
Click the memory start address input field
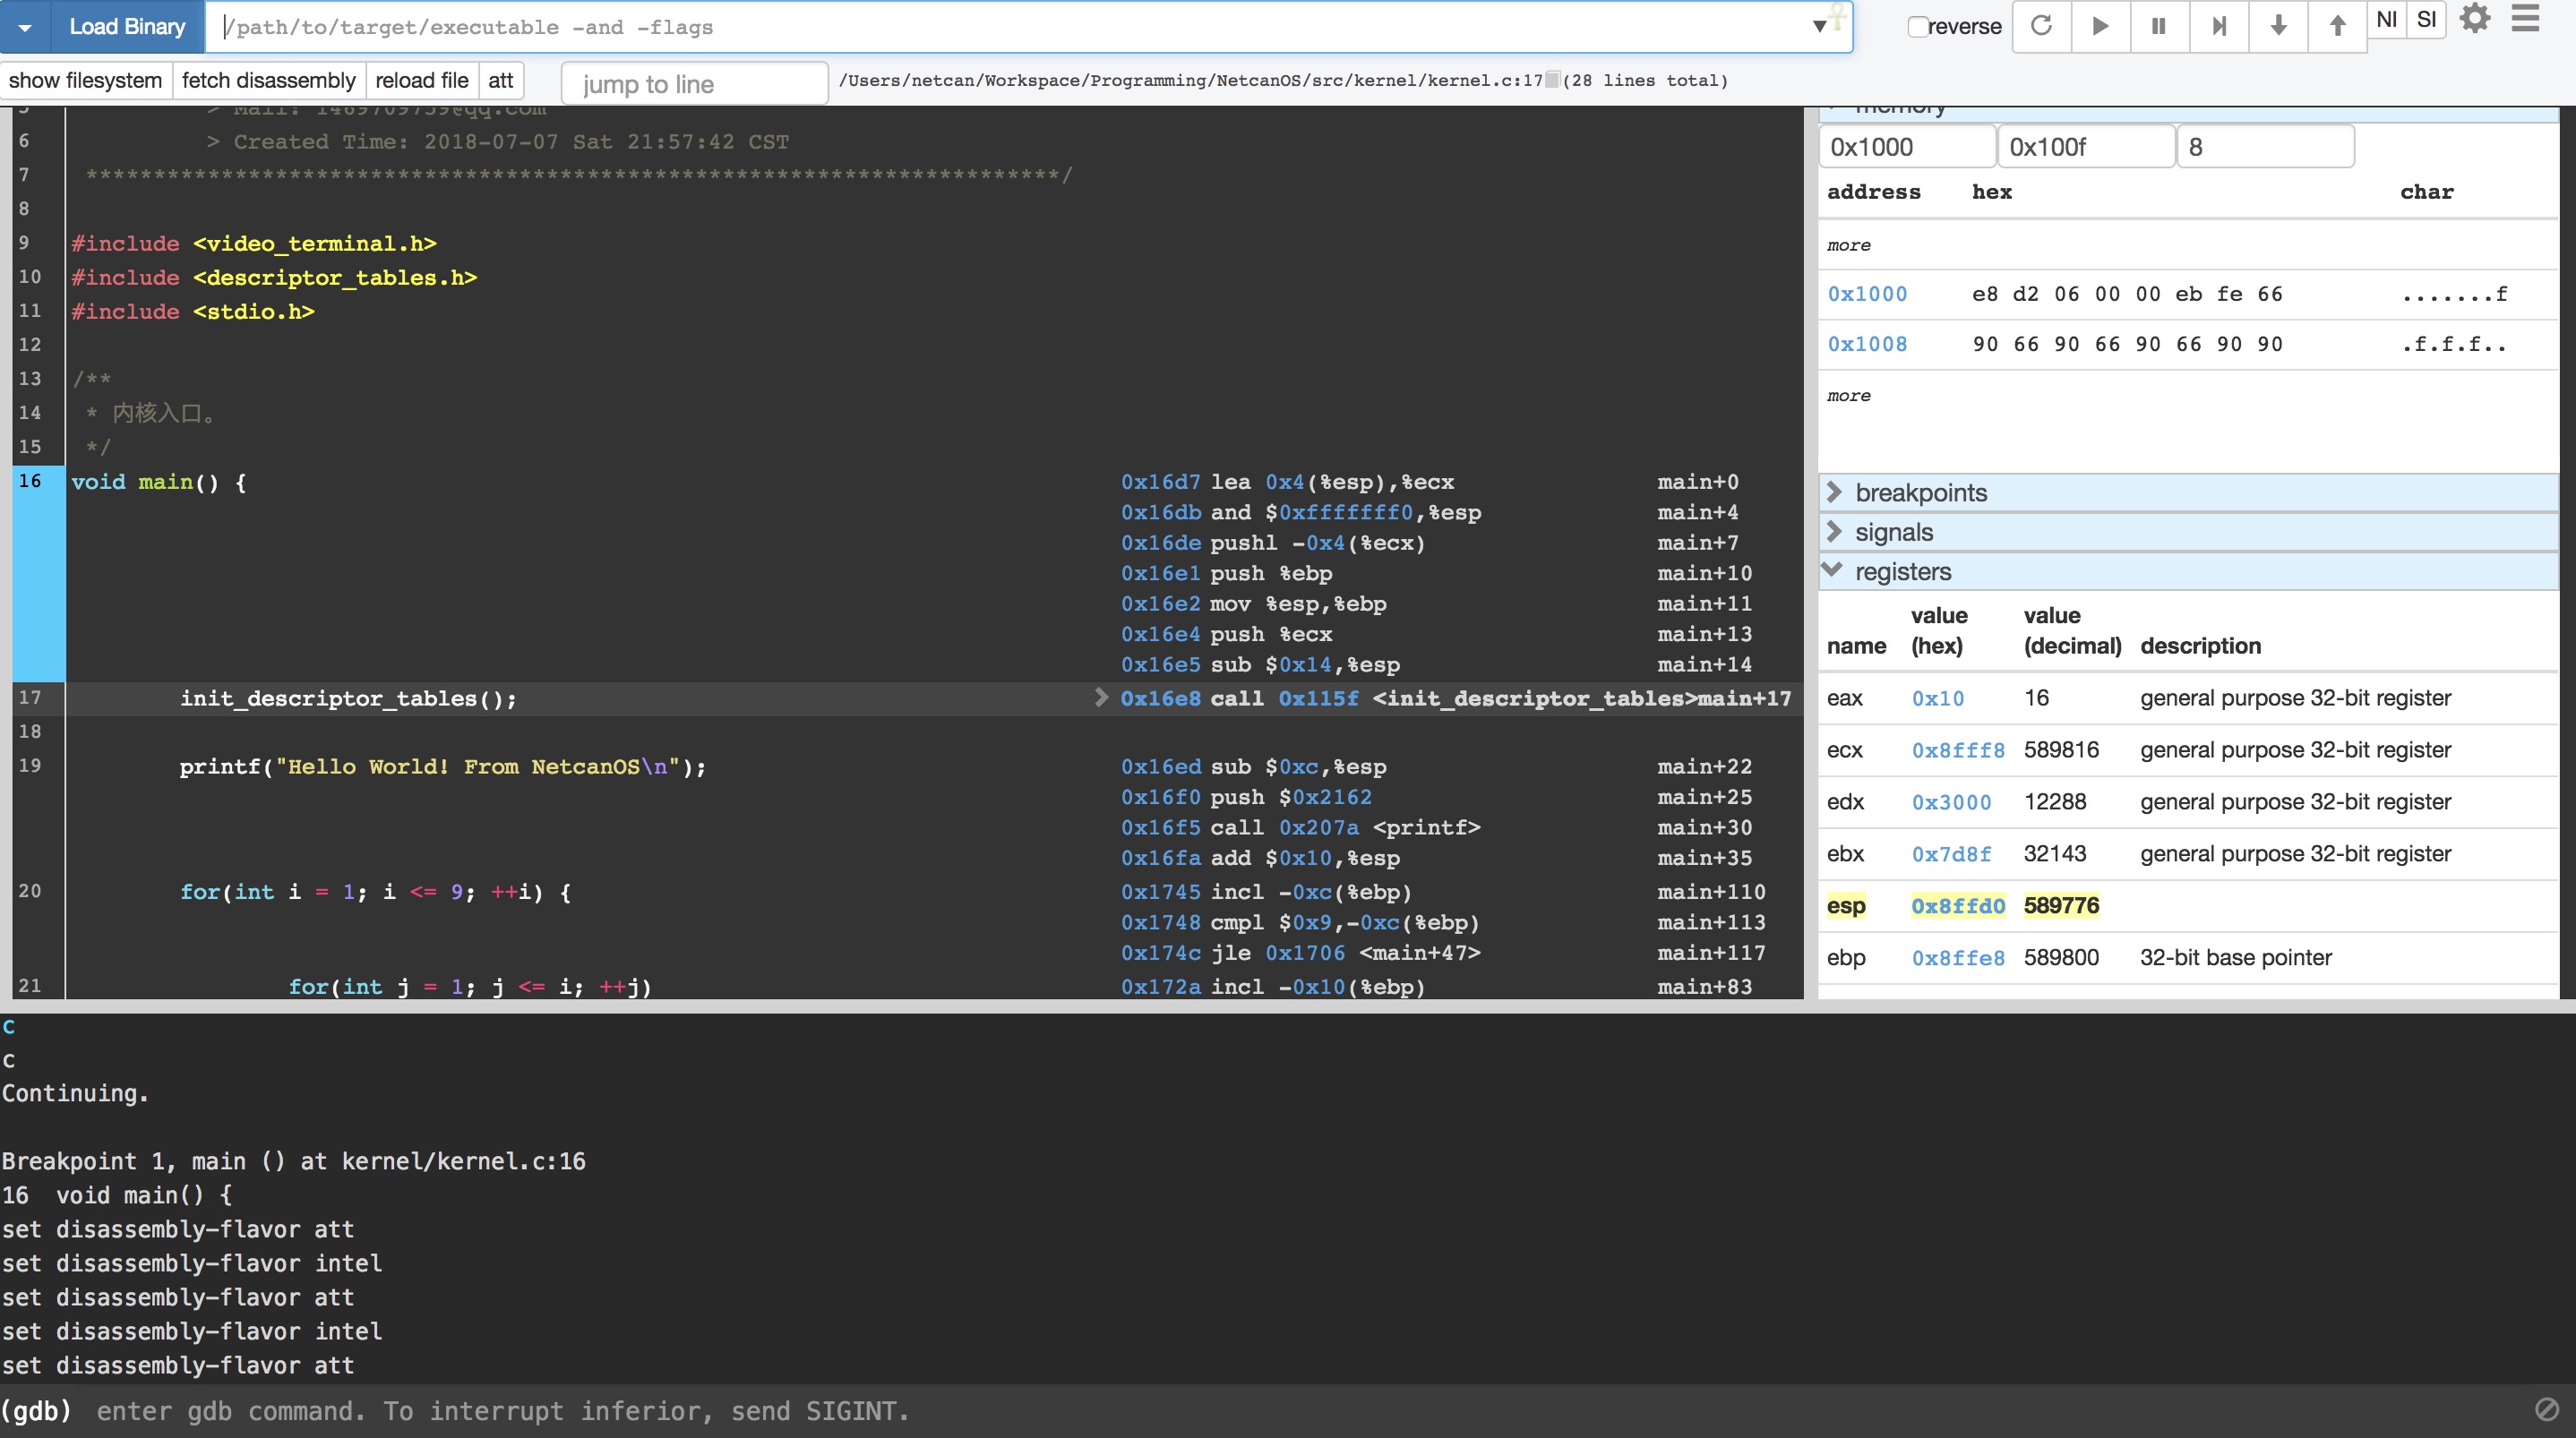1909,145
